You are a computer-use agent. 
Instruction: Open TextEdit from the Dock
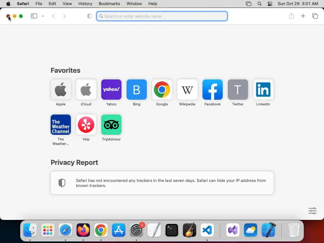154,230
